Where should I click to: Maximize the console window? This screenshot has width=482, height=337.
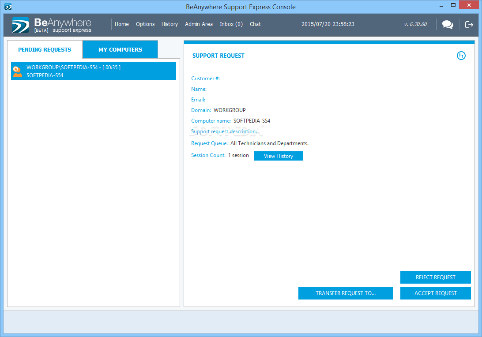tap(453, 5)
